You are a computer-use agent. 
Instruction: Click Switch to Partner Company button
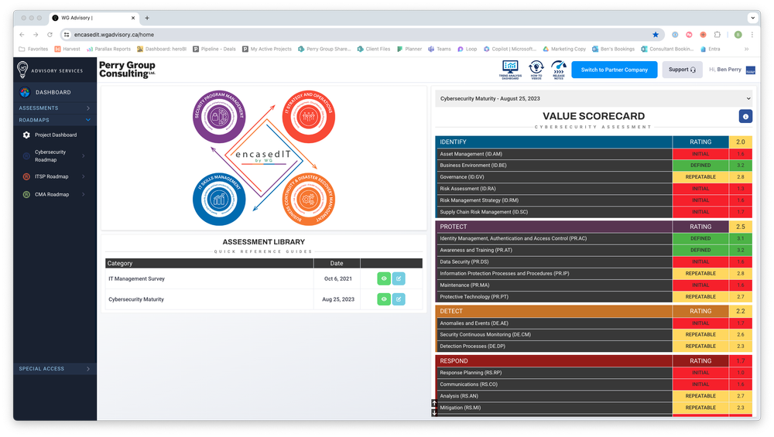click(614, 70)
